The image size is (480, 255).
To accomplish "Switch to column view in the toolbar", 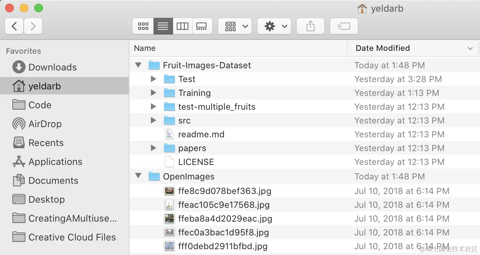I will coord(183,26).
